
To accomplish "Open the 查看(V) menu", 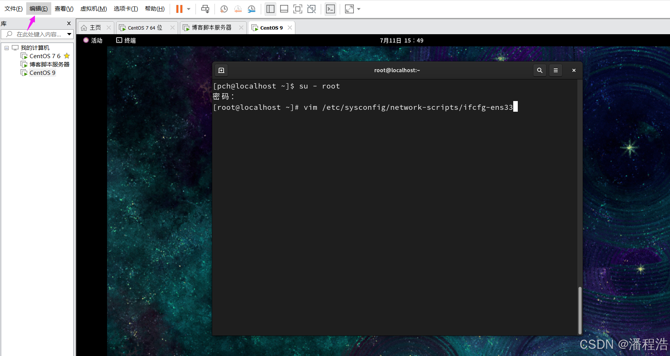I will 64,8.
